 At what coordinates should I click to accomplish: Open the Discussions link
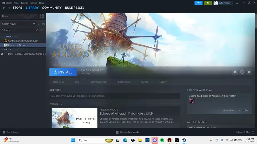point(124,82)
